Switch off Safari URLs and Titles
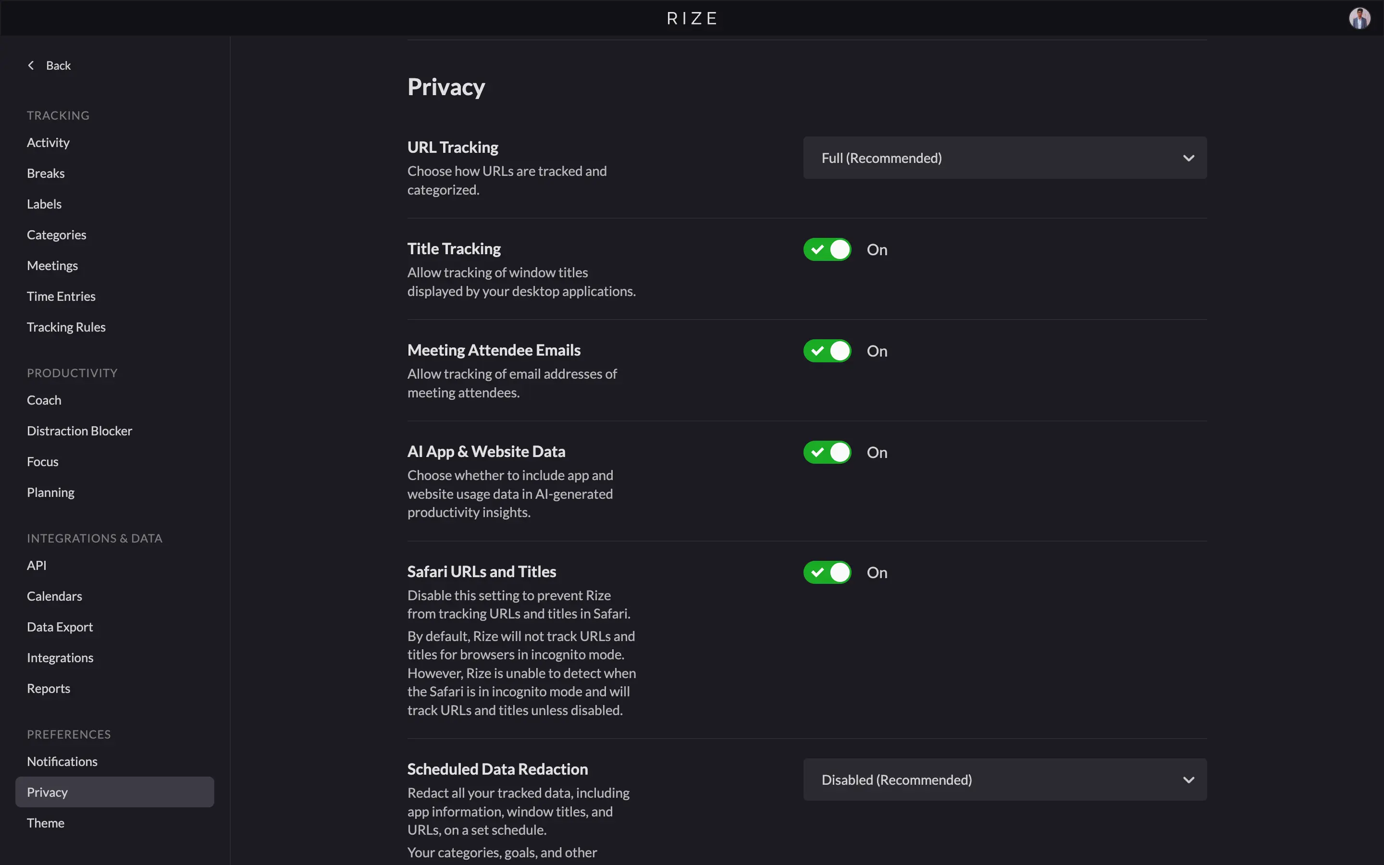 pos(827,572)
